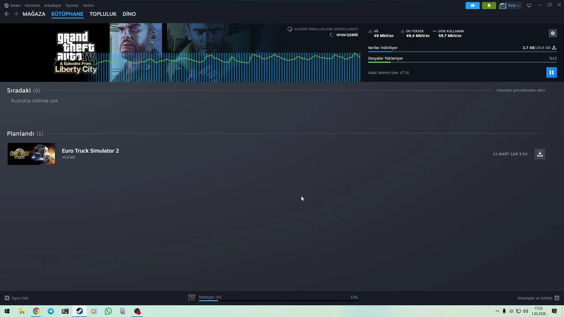This screenshot has height=317, width=564.
Task: Click the OYUN İÇERİĞİ status label
Action: [x=347, y=35]
